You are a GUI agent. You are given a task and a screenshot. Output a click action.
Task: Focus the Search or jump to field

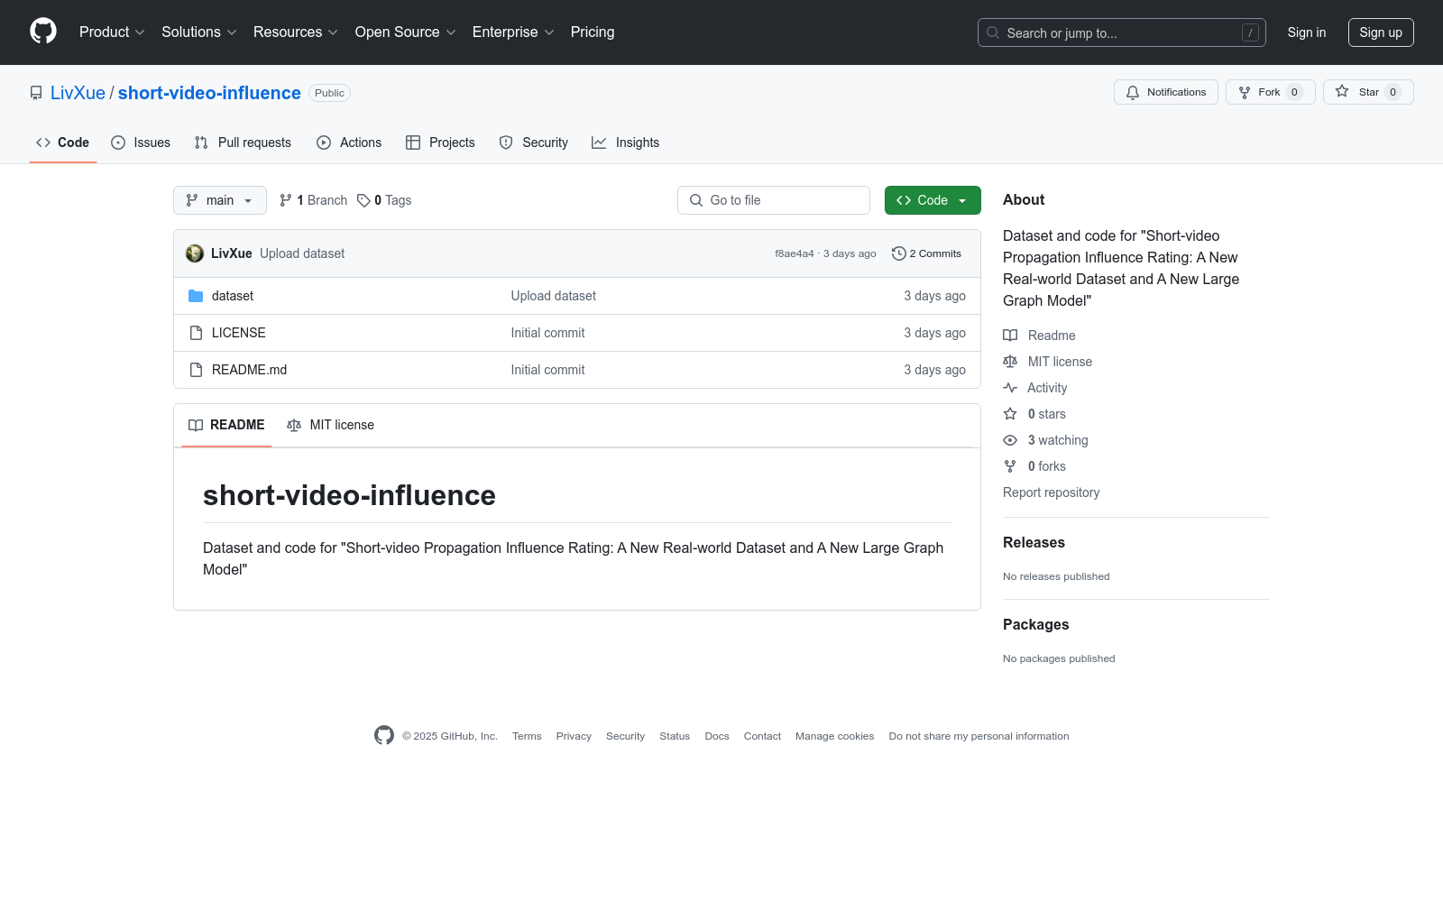point(1121,32)
